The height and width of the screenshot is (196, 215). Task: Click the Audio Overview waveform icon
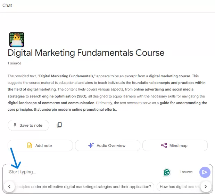tap(91, 145)
